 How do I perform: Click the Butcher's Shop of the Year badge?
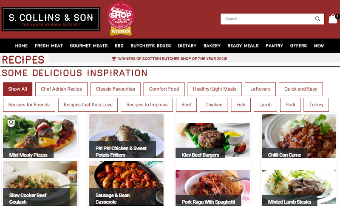[121, 19]
